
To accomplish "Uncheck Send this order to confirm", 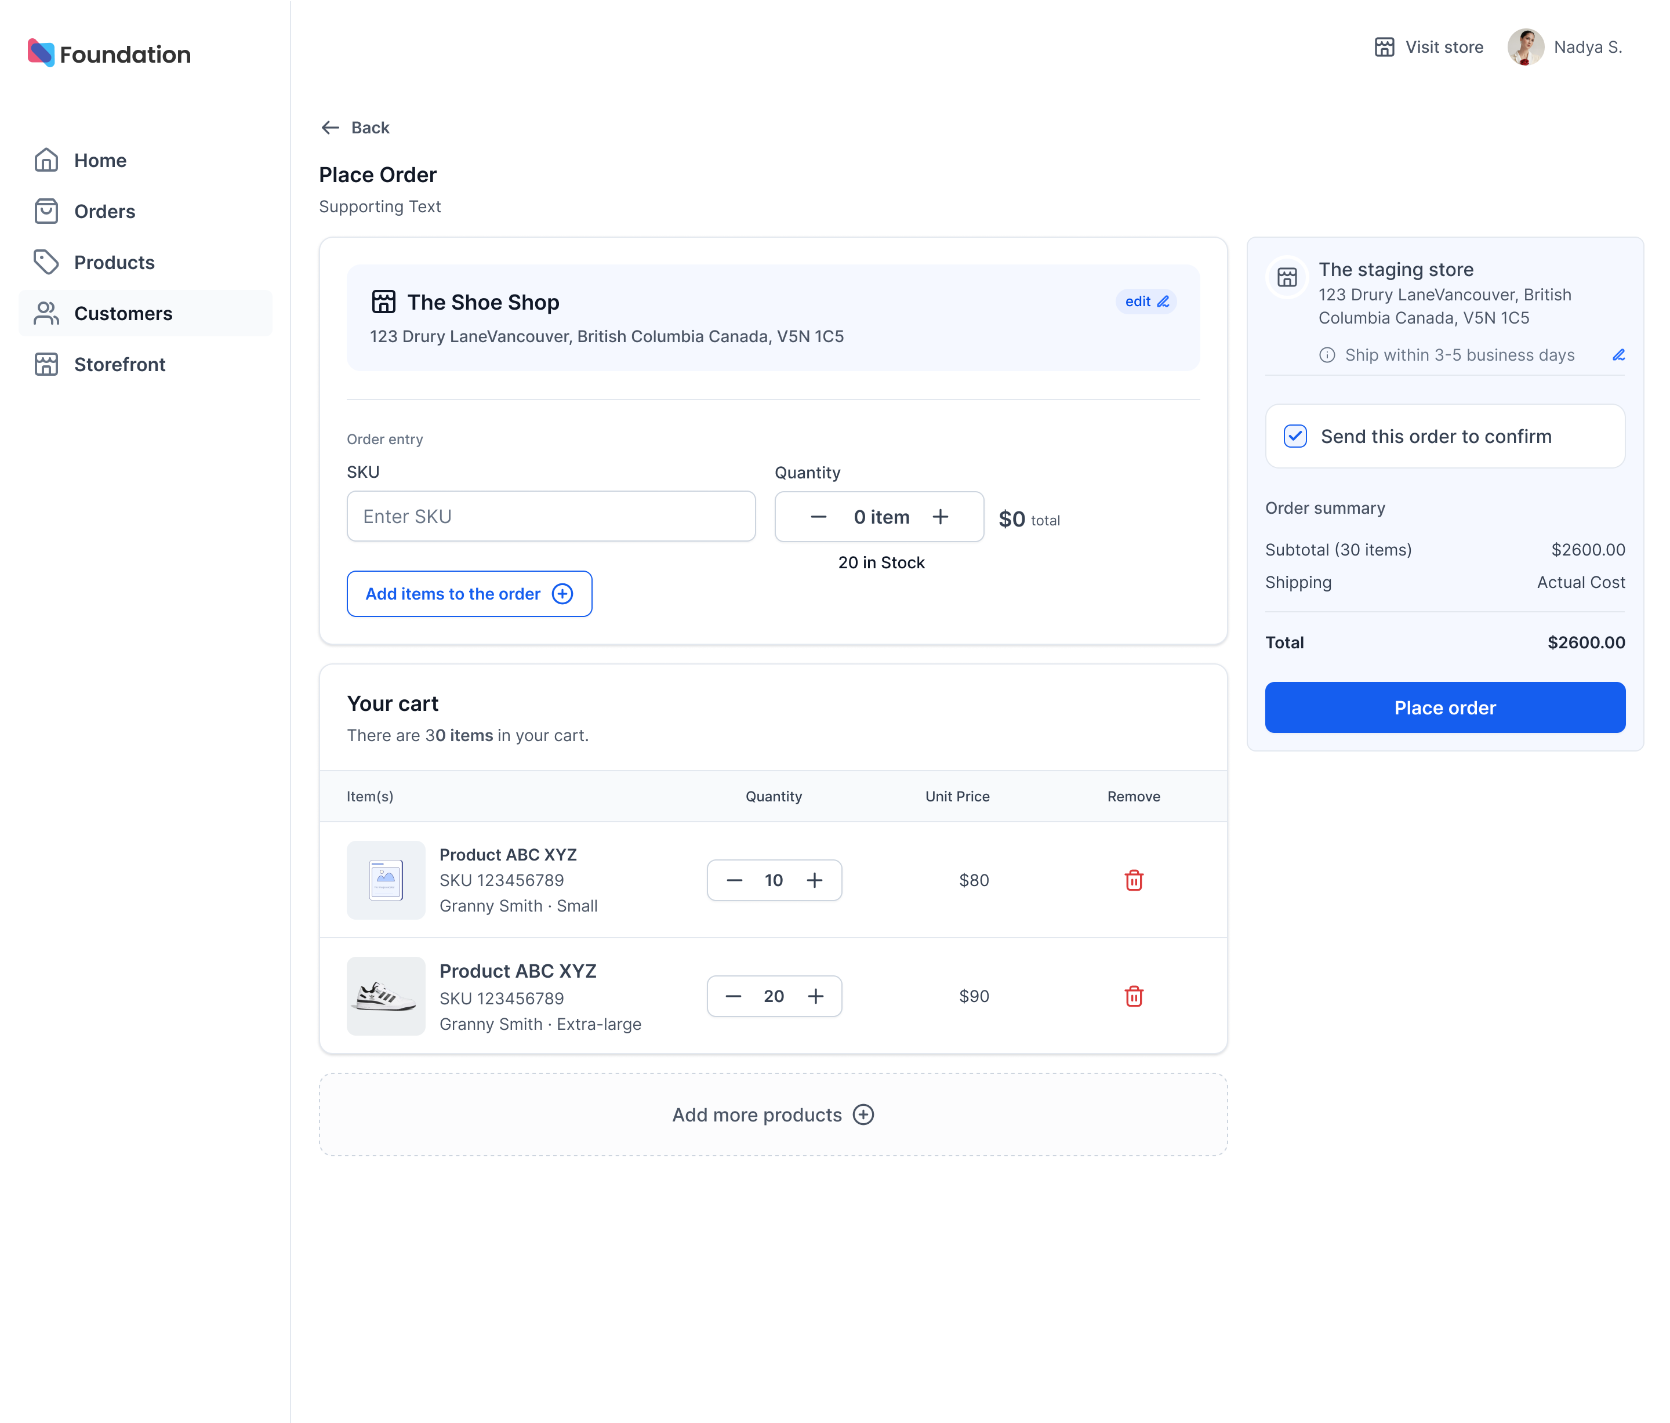I will [x=1295, y=436].
